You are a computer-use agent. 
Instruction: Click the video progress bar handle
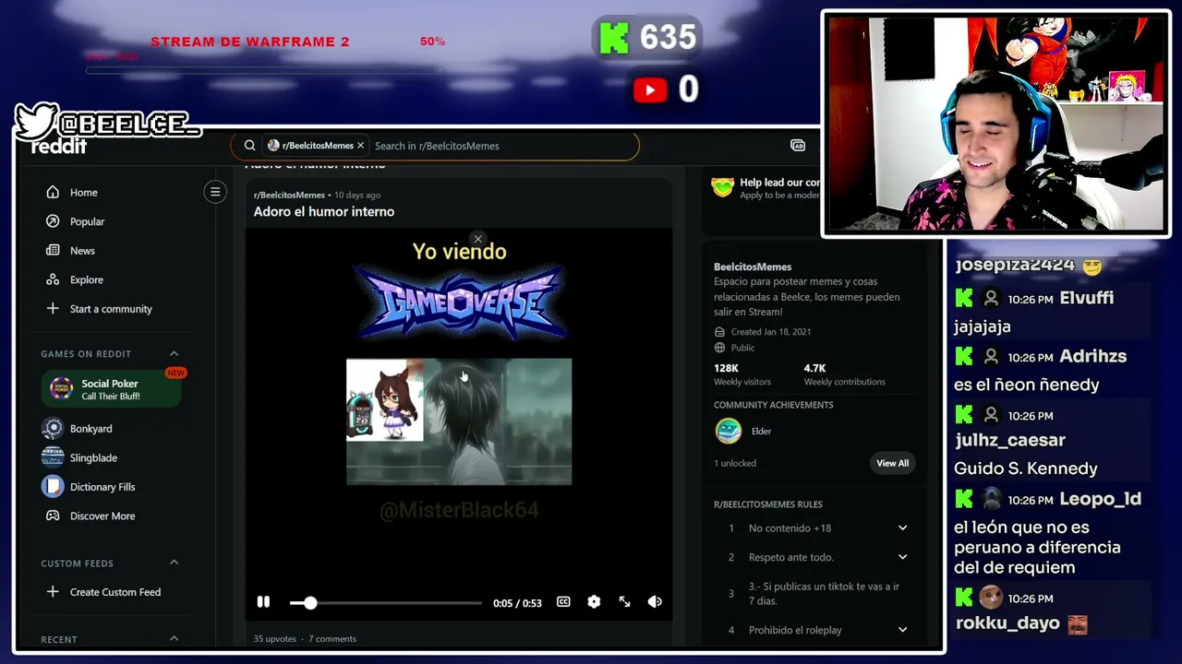[x=310, y=602]
